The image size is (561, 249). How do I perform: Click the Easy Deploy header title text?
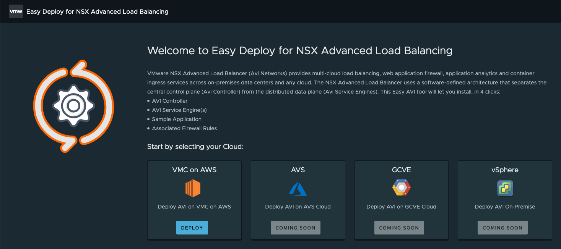[97, 11]
